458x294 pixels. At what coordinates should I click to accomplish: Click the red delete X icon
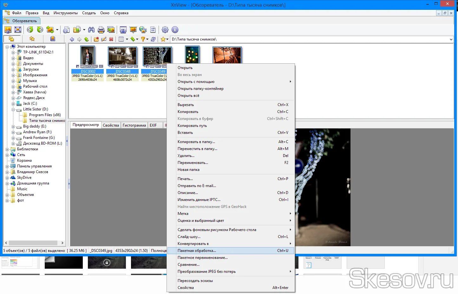pos(111,39)
